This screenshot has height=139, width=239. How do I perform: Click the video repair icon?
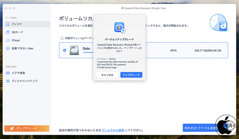(8, 73)
